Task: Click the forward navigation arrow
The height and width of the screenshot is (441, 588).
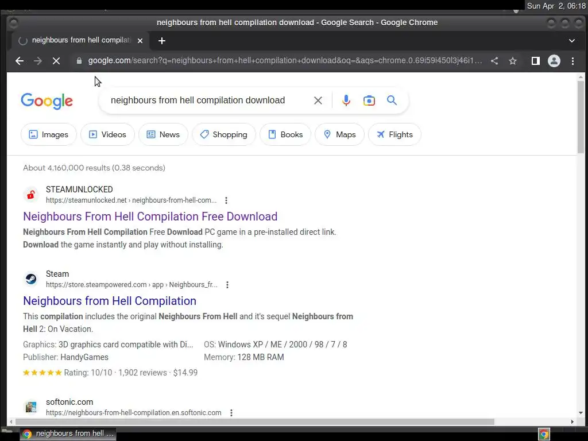Action: [x=38, y=61]
